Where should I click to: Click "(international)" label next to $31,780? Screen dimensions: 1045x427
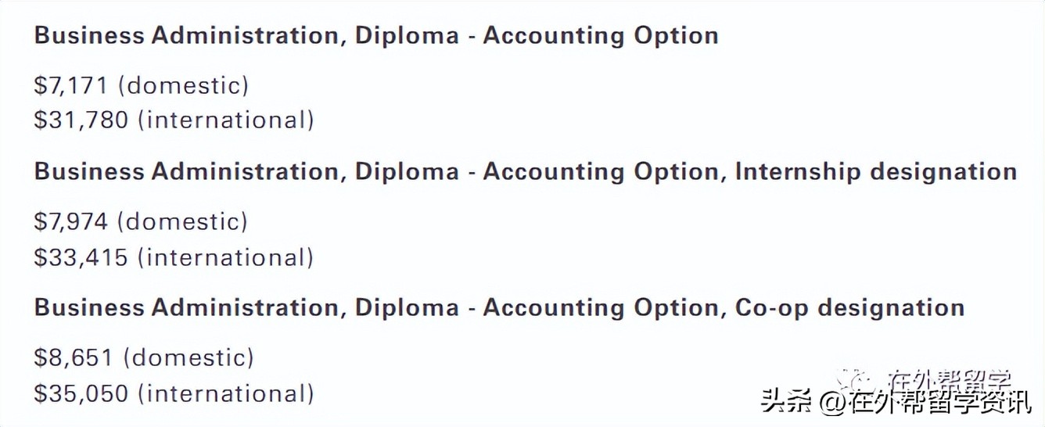pos(231,120)
